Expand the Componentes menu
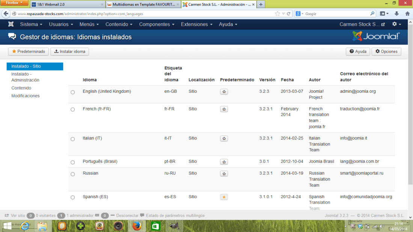Screen dimensions: 413x232 157,24
